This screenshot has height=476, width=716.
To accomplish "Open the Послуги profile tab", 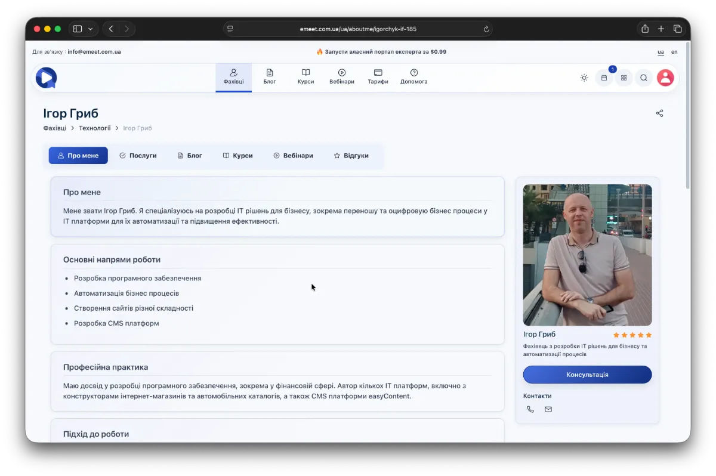I will tap(138, 156).
